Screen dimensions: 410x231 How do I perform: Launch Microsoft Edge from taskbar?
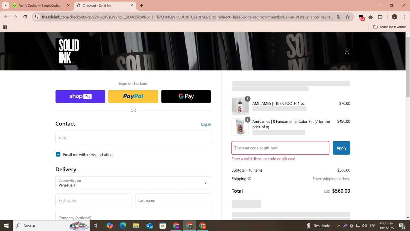123,226
